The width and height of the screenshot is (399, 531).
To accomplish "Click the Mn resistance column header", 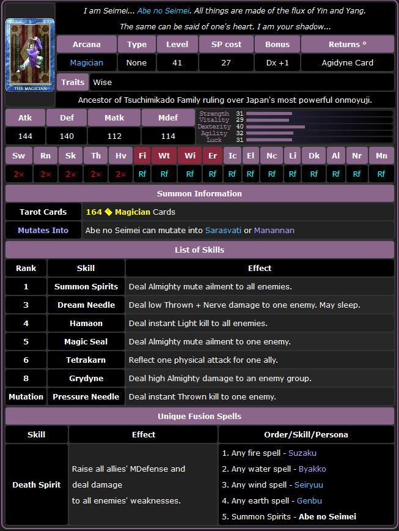I will 381,156.
